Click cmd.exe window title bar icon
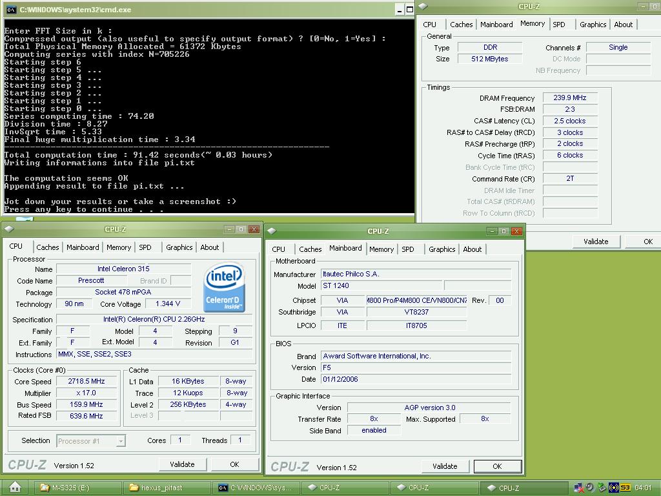 point(12,10)
